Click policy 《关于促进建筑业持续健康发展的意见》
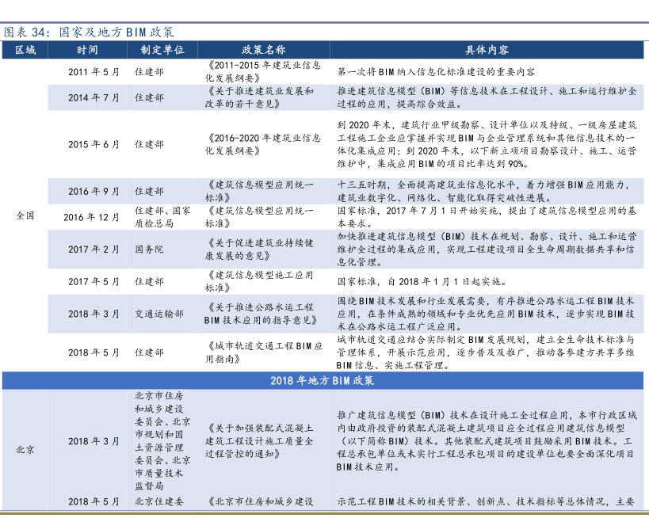The width and height of the screenshot is (649, 518). click(263, 249)
